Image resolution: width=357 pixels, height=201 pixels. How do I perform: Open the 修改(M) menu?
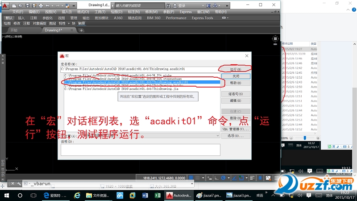[x=151, y=12]
